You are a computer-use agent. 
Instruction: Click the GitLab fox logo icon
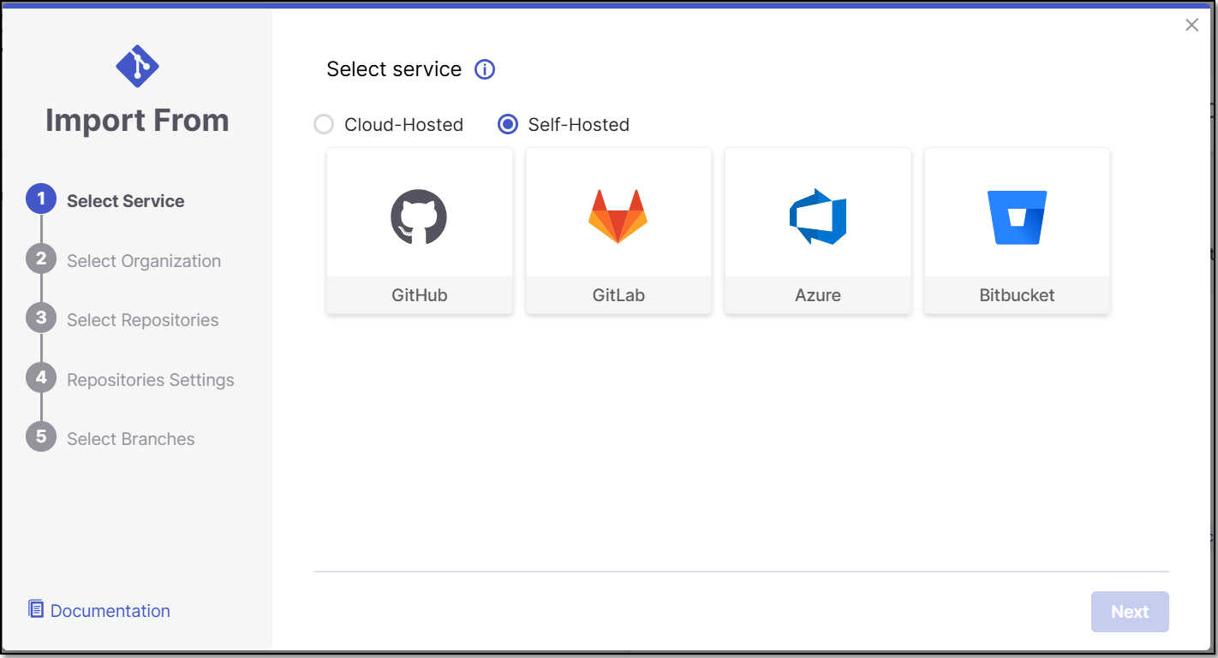point(618,216)
